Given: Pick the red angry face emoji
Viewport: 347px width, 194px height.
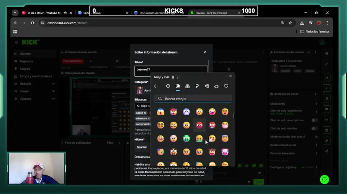Looking at the screenshot, I should point(199,125).
